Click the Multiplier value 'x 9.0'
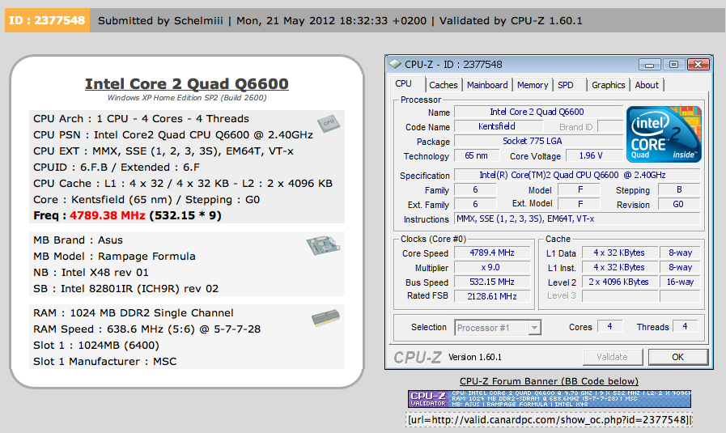 pyautogui.click(x=492, y=267)
